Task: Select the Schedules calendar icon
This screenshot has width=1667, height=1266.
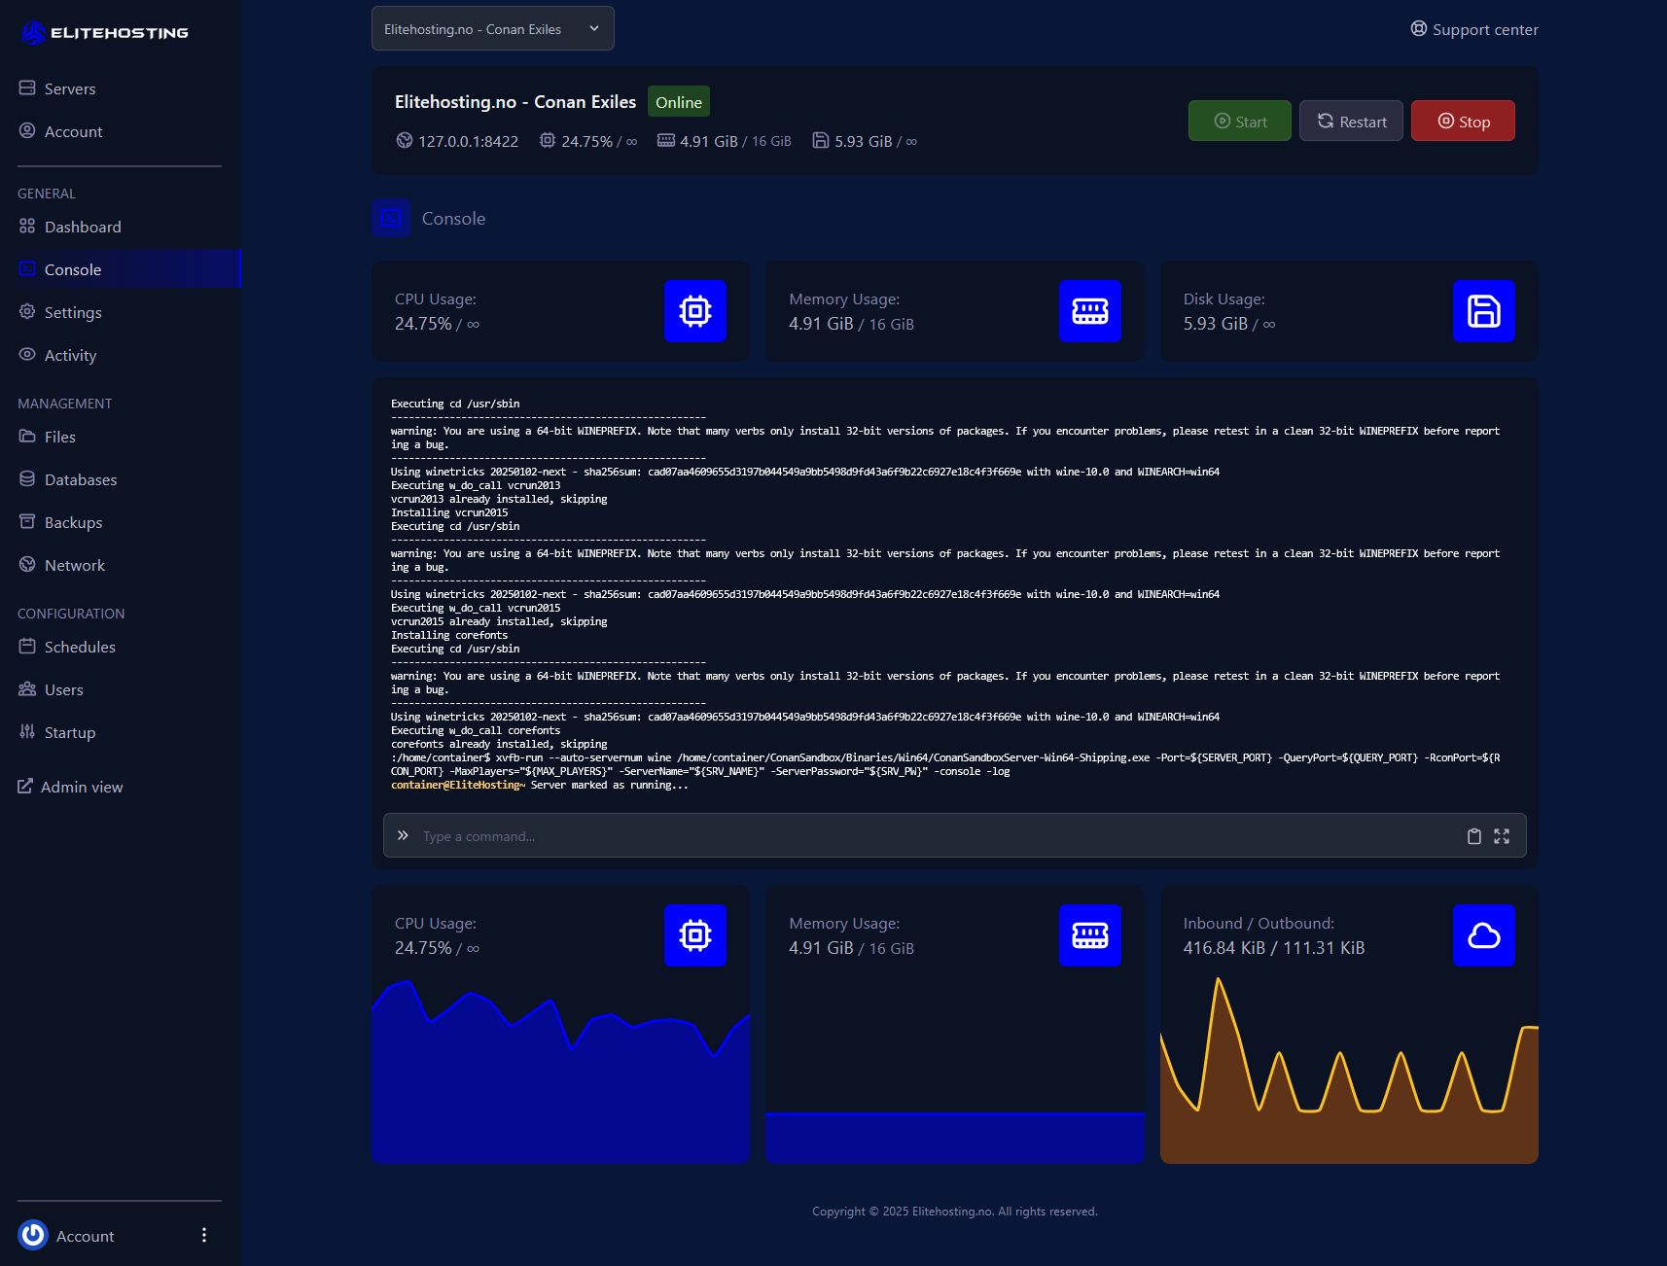Action: coord(27,647)
